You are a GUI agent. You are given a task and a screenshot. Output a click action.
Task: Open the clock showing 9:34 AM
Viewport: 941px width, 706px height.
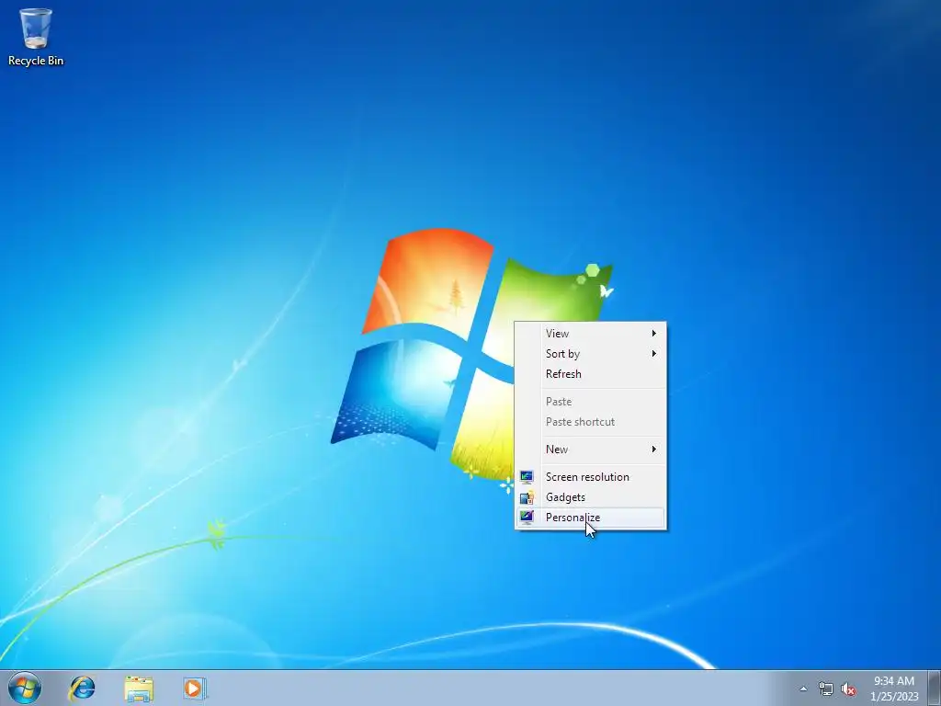[894, 681]
